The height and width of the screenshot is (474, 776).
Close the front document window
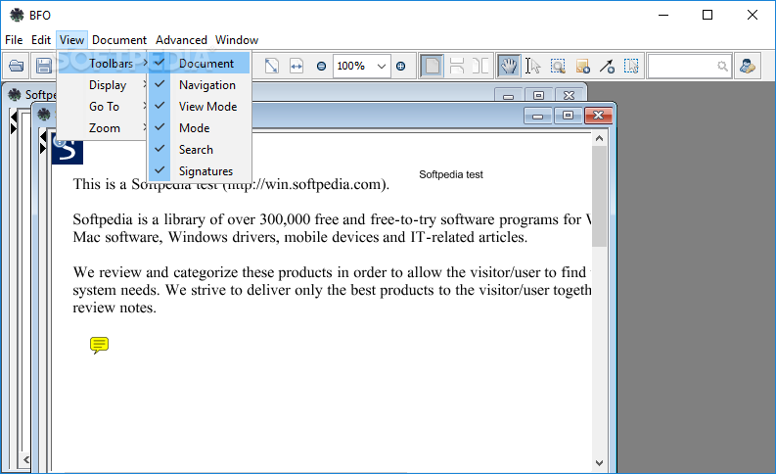[x=598, y=116]
